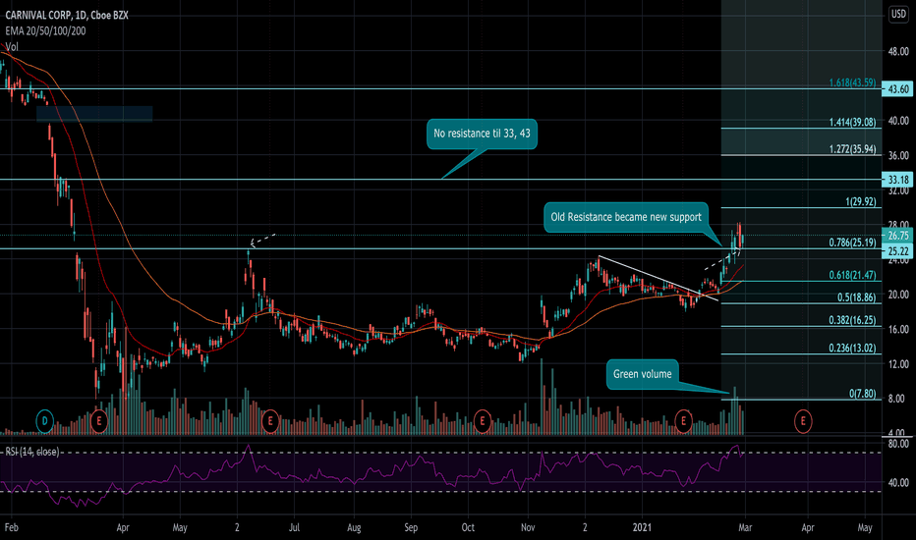Image resolution: width=916 pixels, height=540 pixels.
Task: Click the 16.00 price scale value
Action: pyautogui.click(x=898, y=329)
